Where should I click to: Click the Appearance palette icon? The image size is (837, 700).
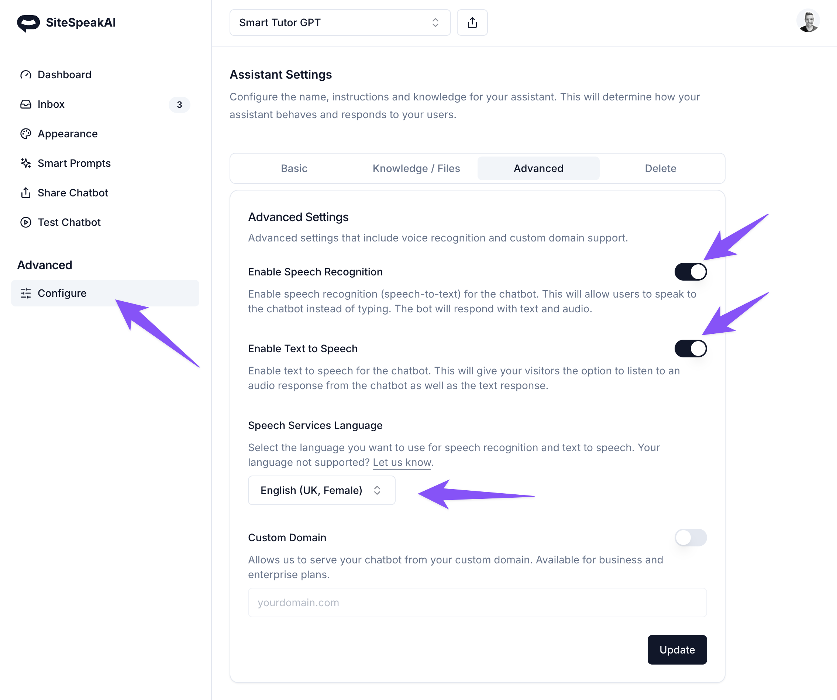pos(26,134)
